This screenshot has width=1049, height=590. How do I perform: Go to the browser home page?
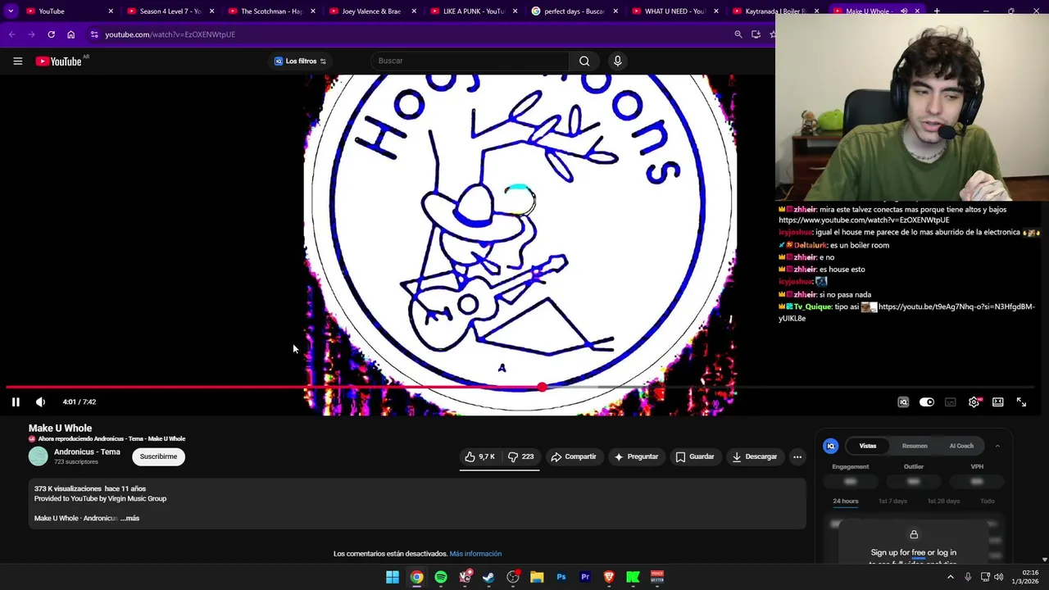(70, 34)
